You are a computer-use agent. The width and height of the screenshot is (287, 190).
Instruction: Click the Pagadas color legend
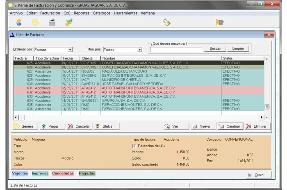[x=87, y=173]
